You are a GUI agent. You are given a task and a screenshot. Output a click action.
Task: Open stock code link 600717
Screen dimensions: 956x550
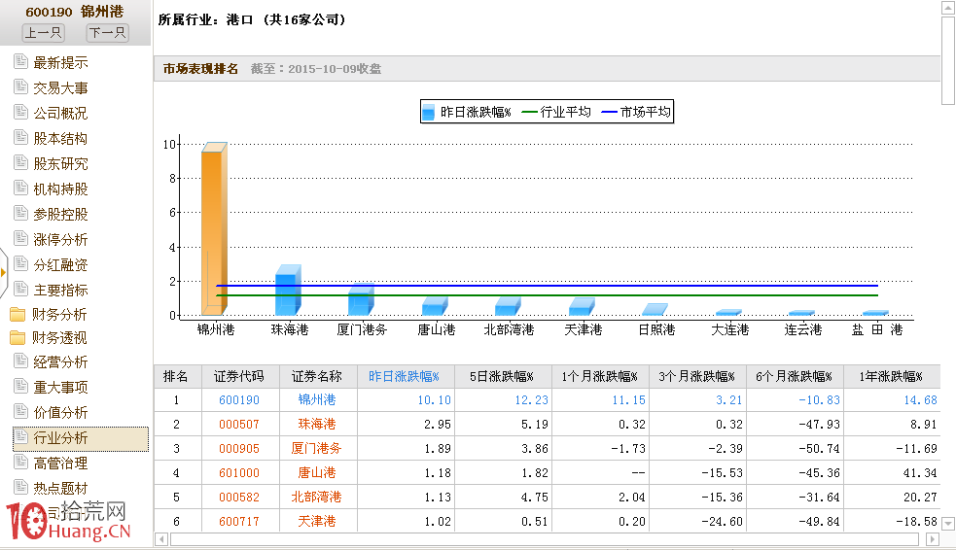click(x=239, y=522)
